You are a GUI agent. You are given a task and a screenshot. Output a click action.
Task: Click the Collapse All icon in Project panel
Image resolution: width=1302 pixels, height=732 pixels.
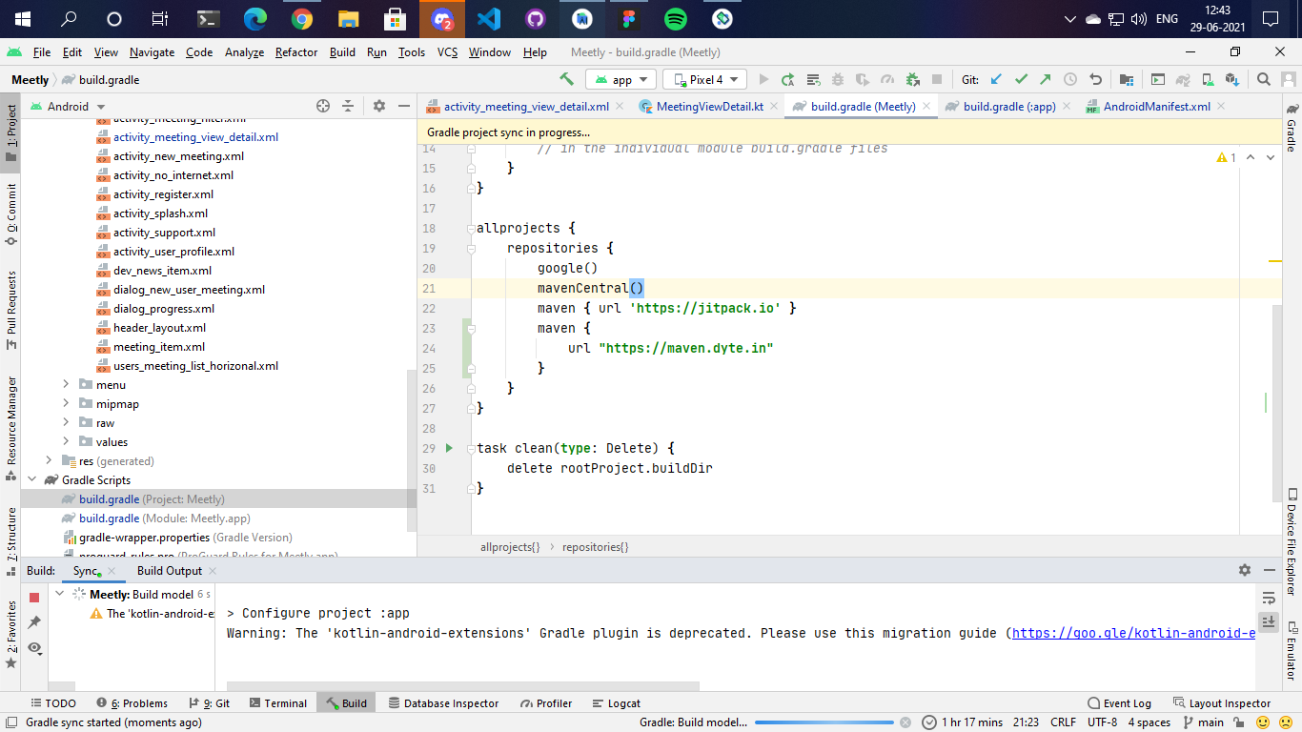point(348,107)
